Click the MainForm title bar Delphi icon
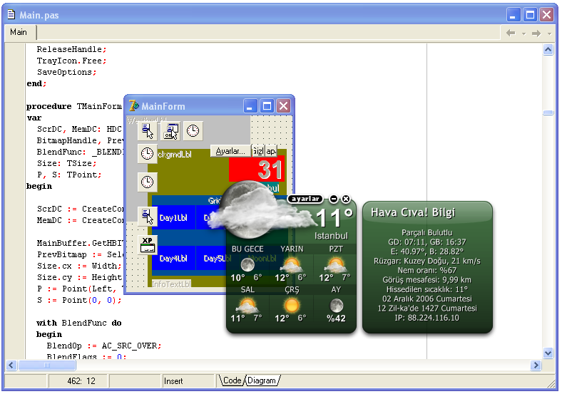Image resolution: width=562 pixels, height=394 pixels. pos(133,106)
